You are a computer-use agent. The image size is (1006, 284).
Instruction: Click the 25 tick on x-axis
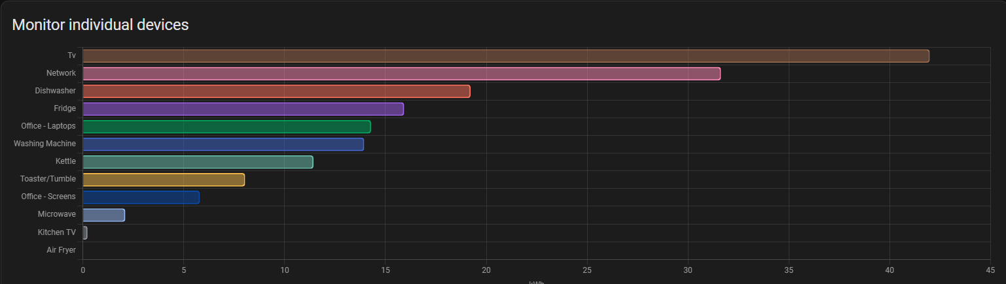tap(586, 270)
